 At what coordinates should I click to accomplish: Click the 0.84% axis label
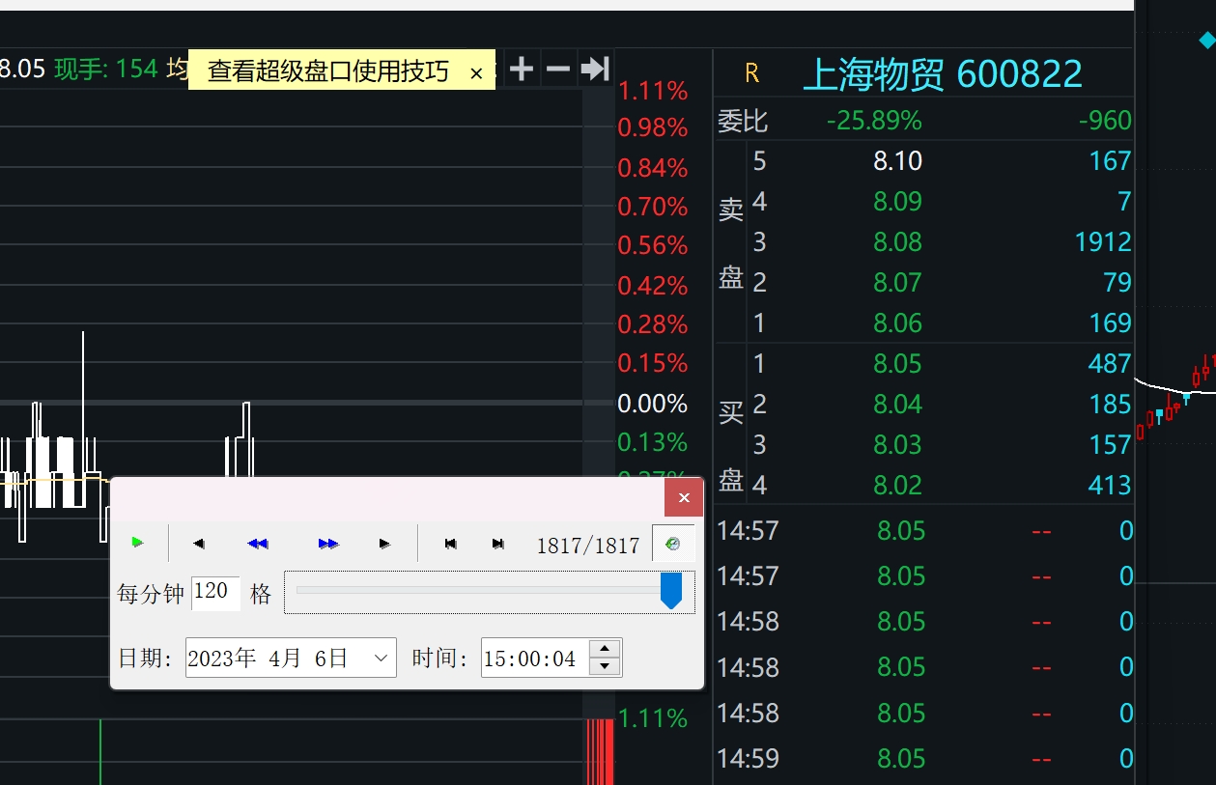click(653, 168)
